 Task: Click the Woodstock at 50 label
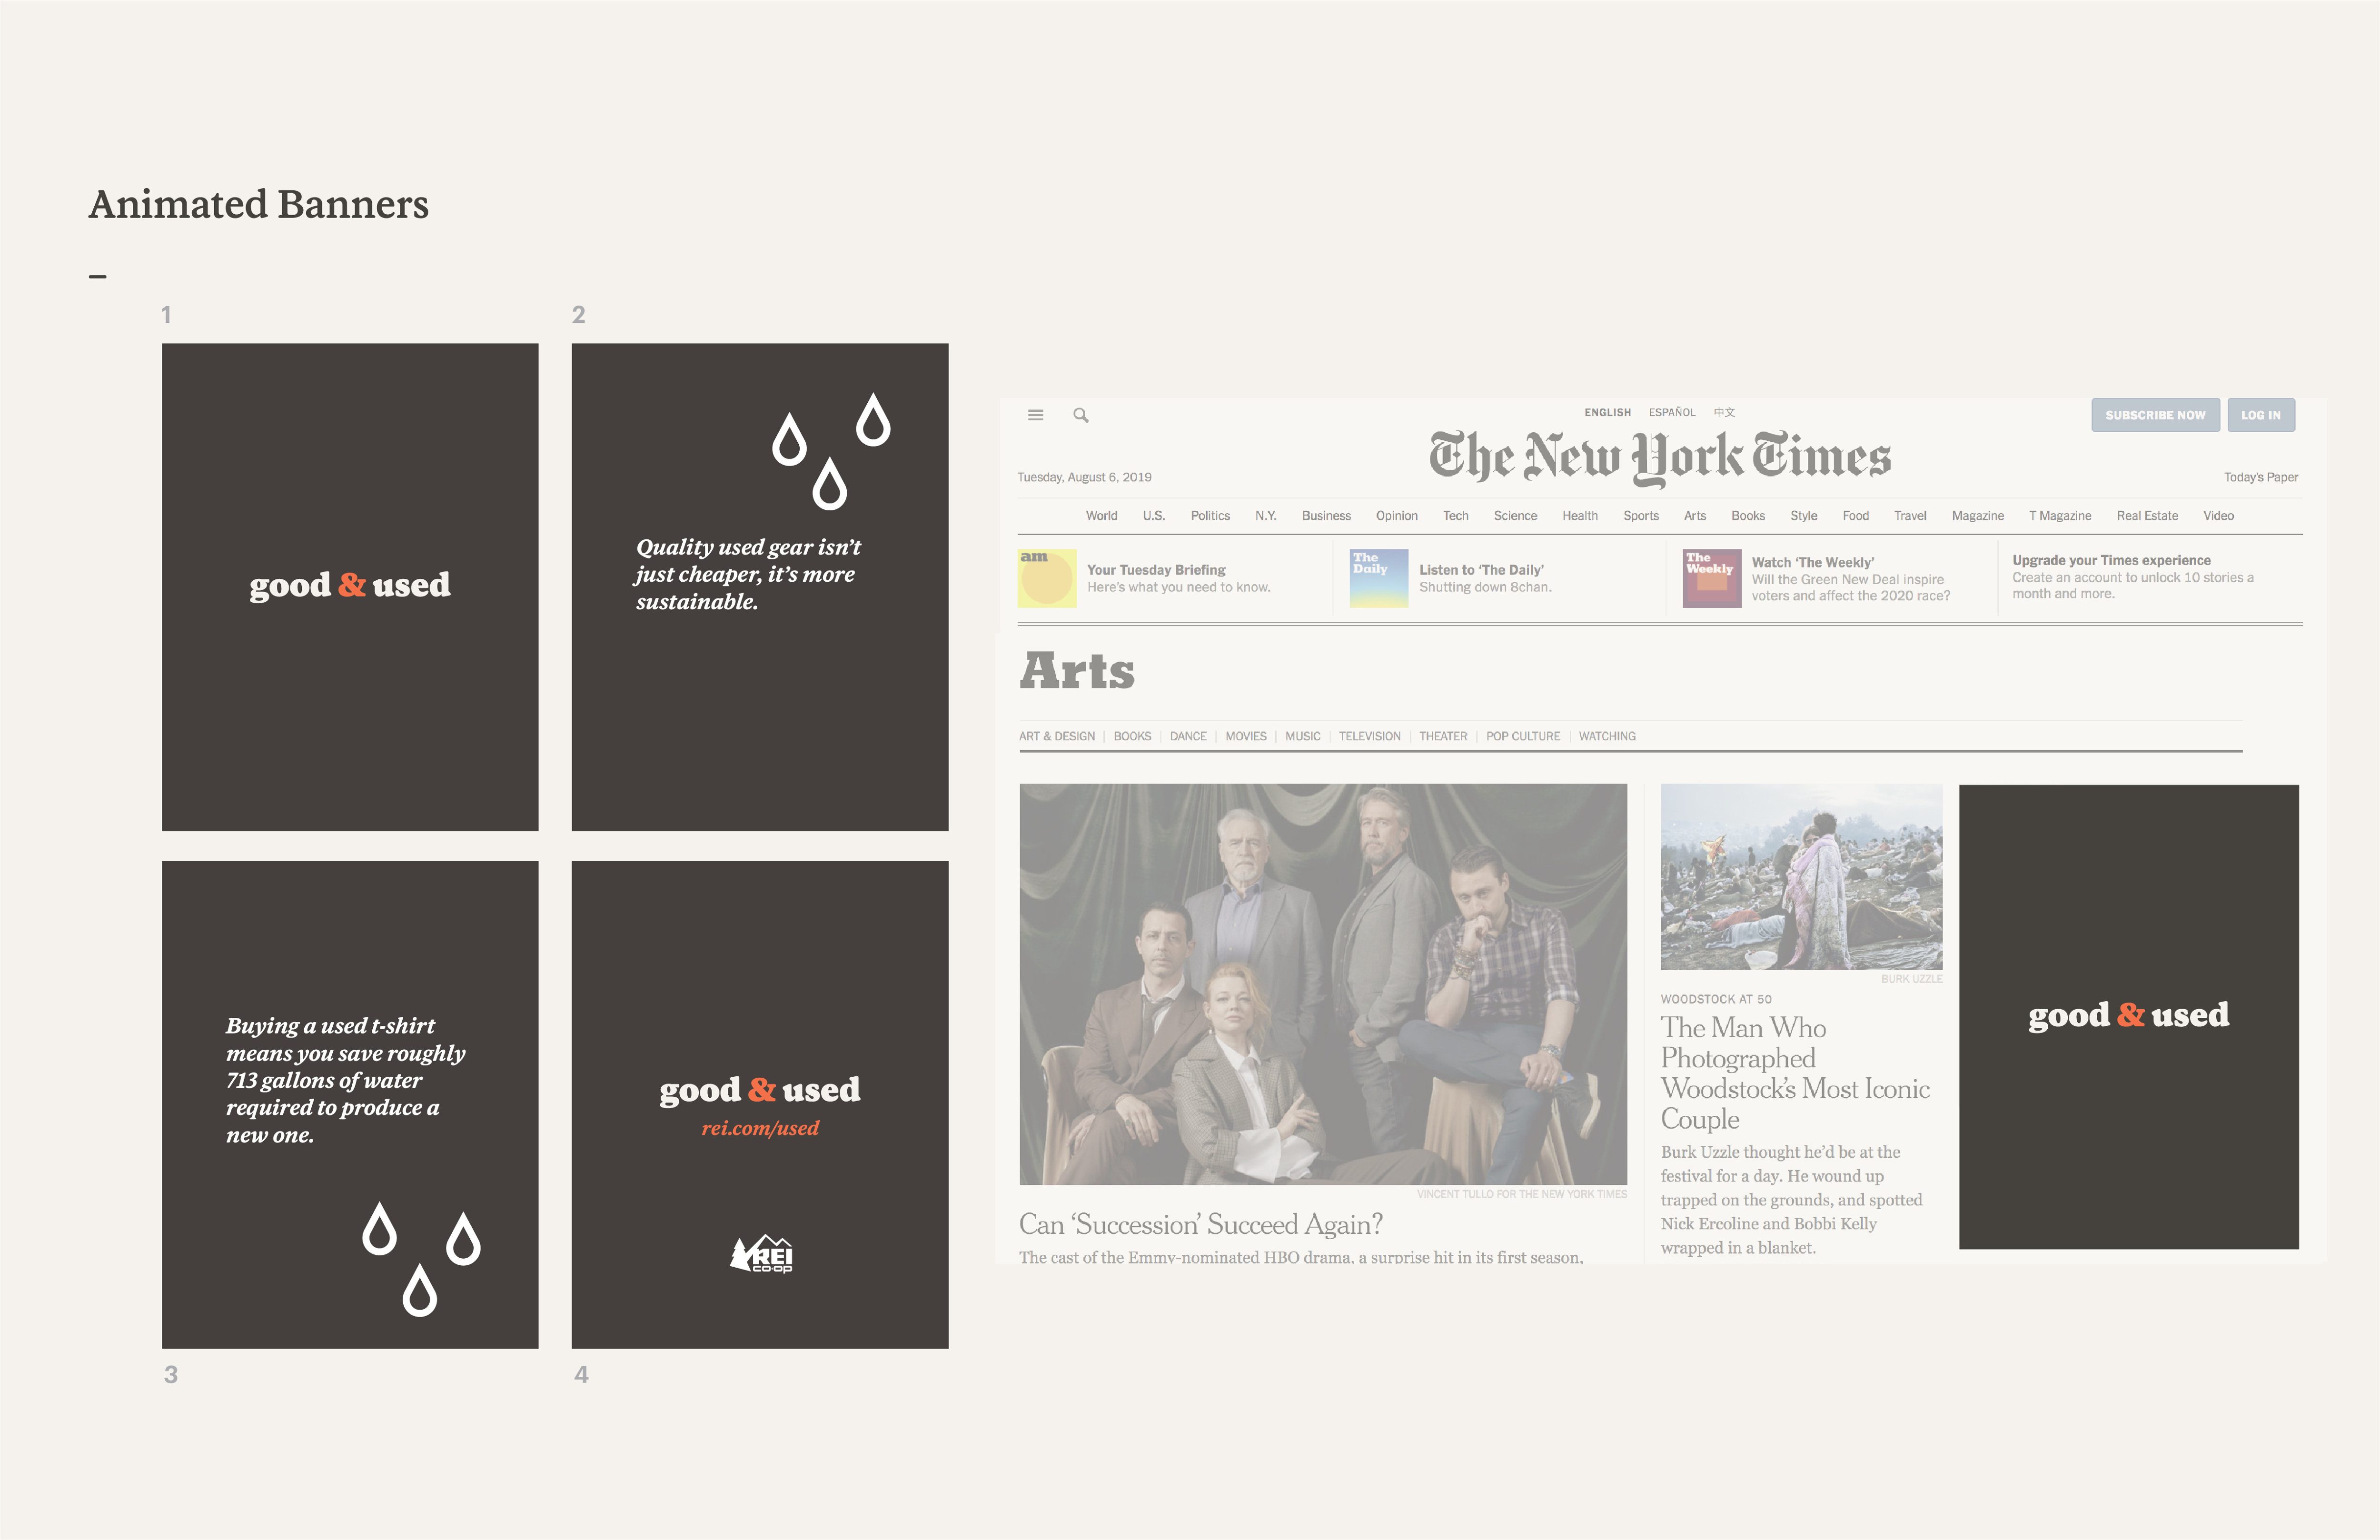[1716, 999]
